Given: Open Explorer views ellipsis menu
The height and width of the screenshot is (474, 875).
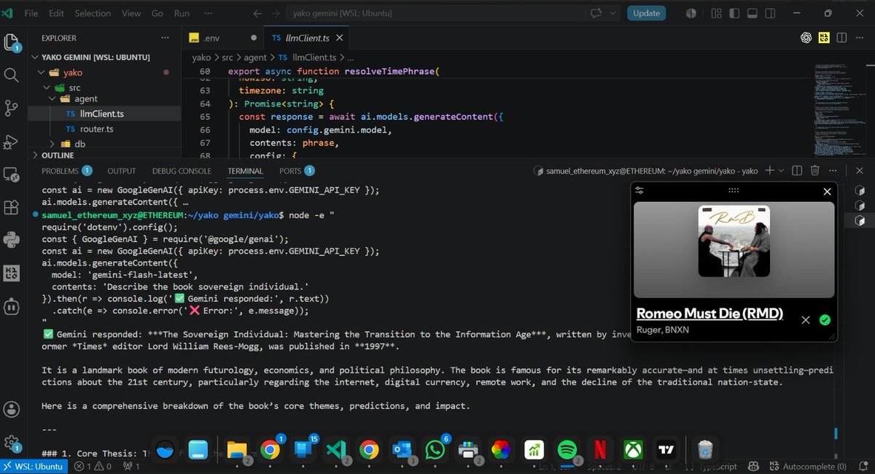Looking at the screenshot, I should tap(166, 38).
